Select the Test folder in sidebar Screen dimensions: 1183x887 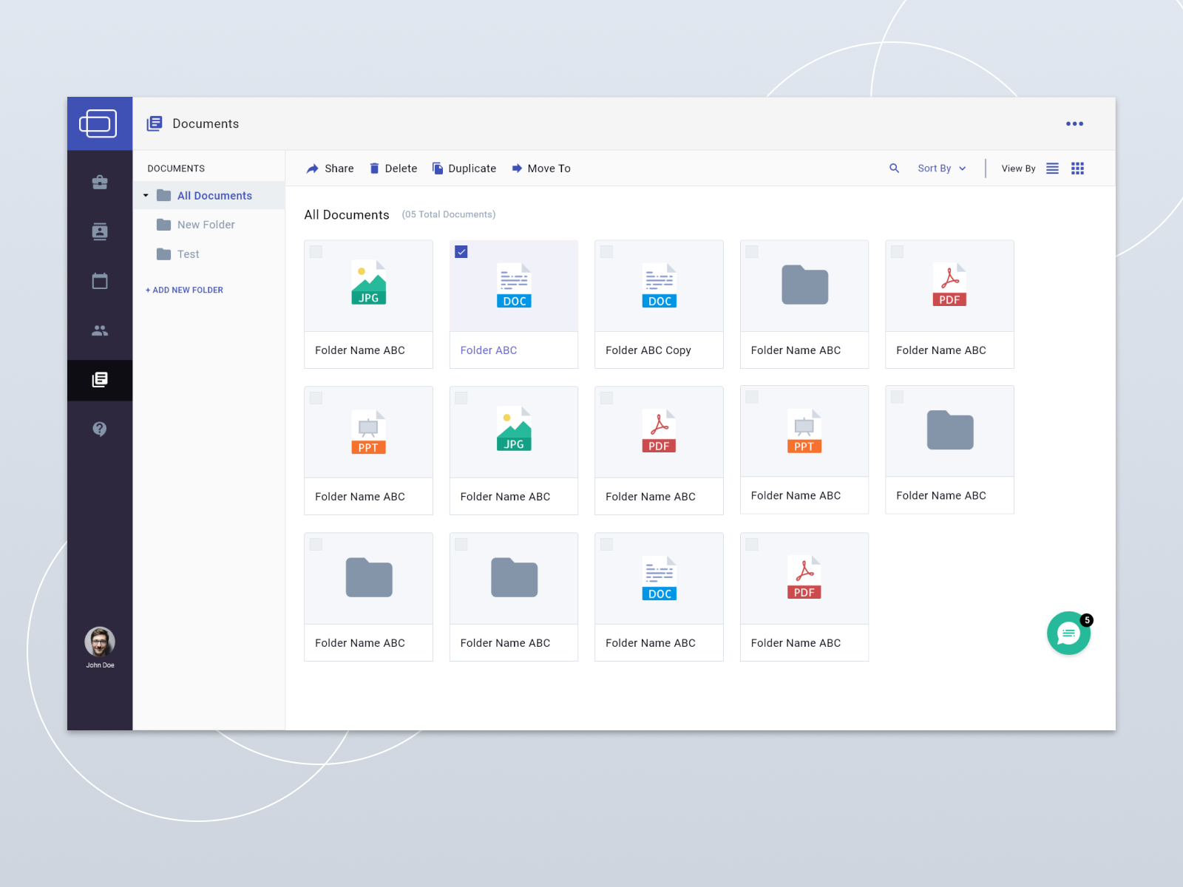[188, 254]
